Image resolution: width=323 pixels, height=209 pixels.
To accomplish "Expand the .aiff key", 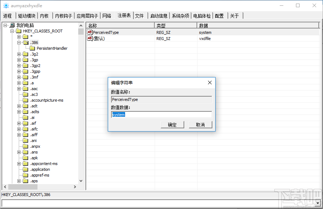I will click(19, 135).
